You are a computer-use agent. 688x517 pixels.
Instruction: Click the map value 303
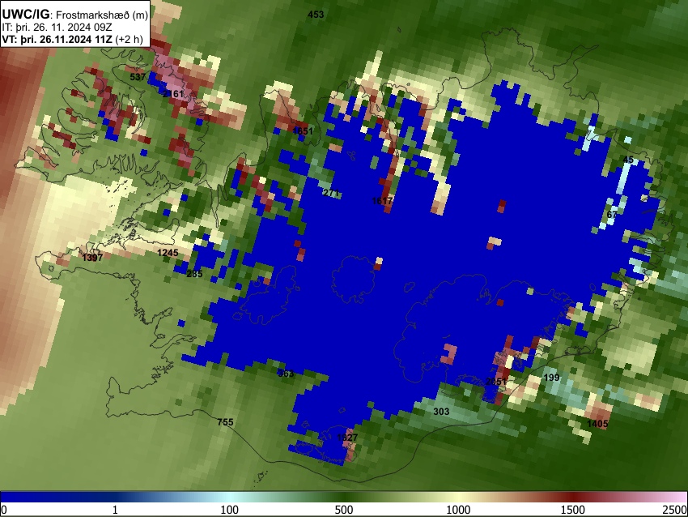(441, 411)
